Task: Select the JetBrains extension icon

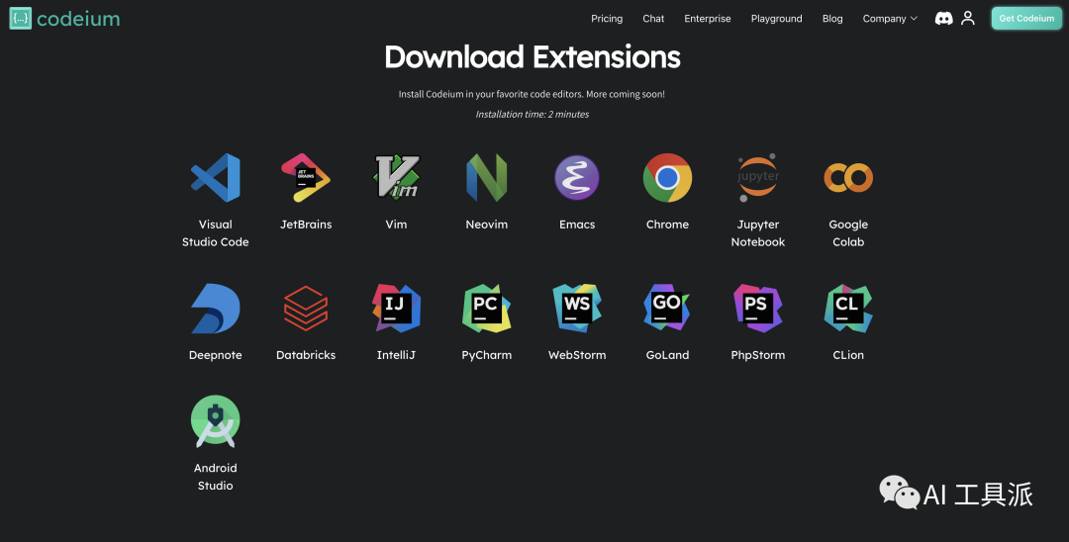Action: click(306, 178)
